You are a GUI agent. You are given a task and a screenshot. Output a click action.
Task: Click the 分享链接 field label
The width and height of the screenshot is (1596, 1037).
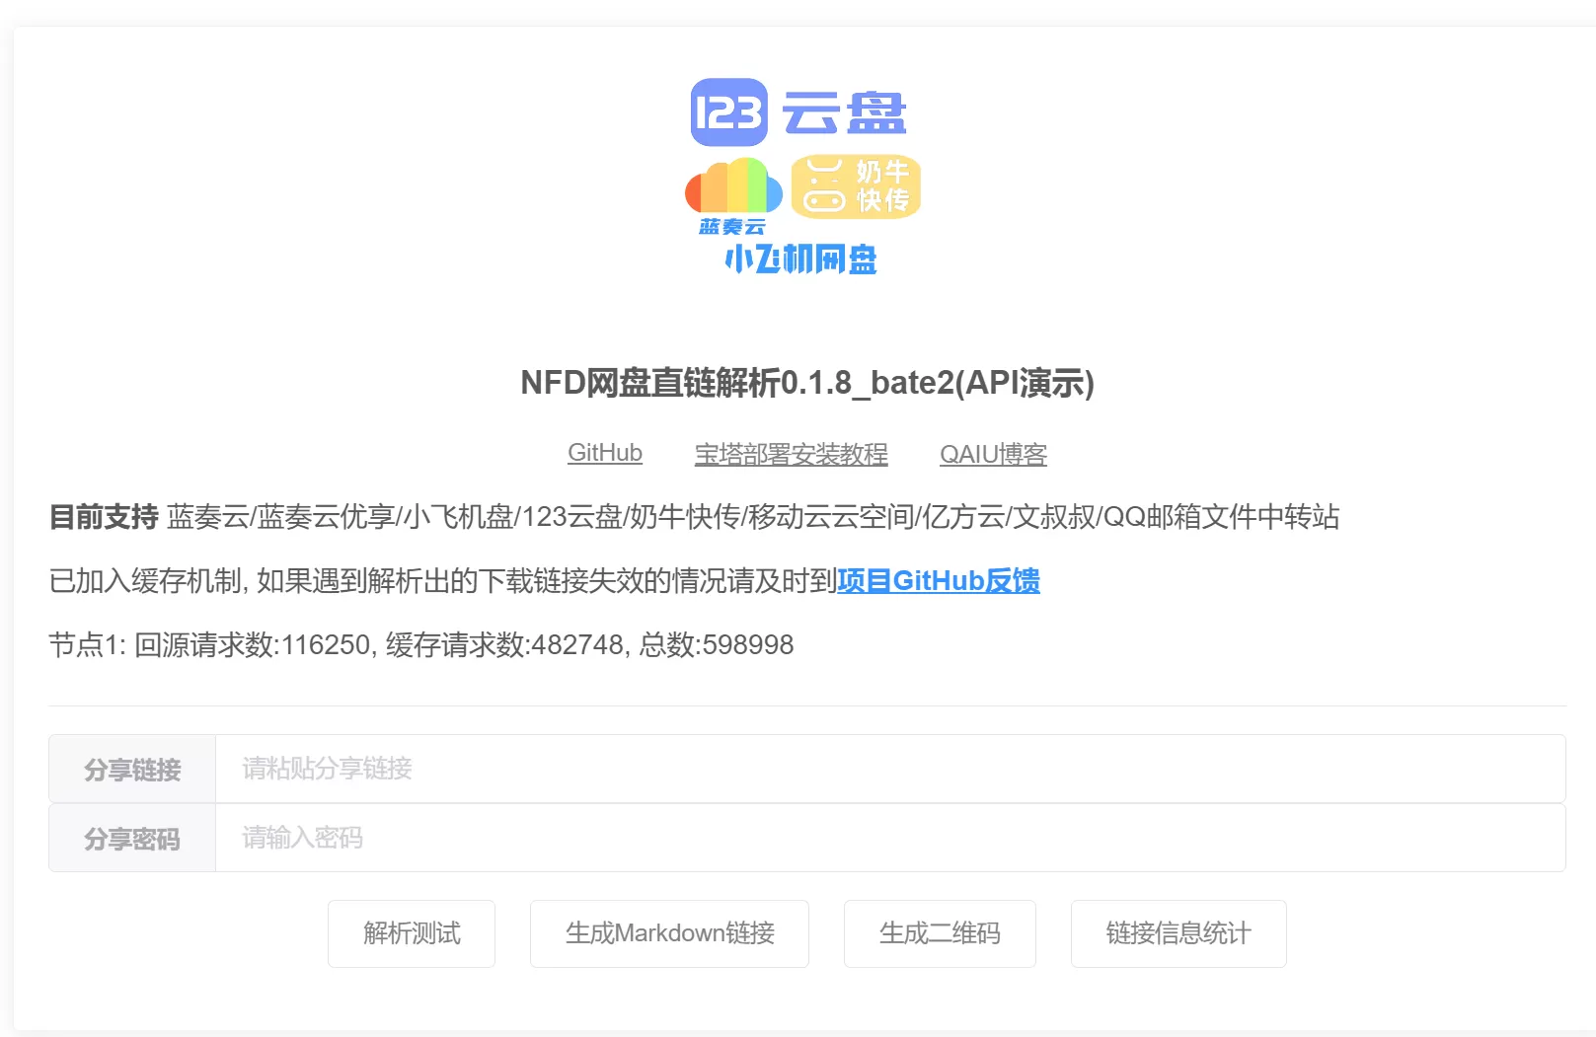pos(132,770)
